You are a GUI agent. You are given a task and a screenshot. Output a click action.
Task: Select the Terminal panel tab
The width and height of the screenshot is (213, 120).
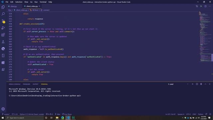coord(44,84)
